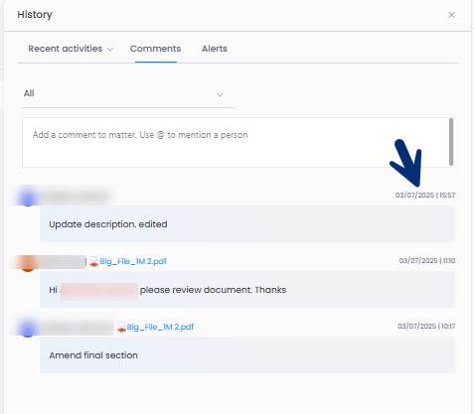Select the 'Update description. edited' comment
The height and width of the screenshot is (414, 474).
click(247, 224)
